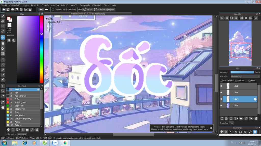Add a new layer in Lớp panel

click(x=222, y=118)
